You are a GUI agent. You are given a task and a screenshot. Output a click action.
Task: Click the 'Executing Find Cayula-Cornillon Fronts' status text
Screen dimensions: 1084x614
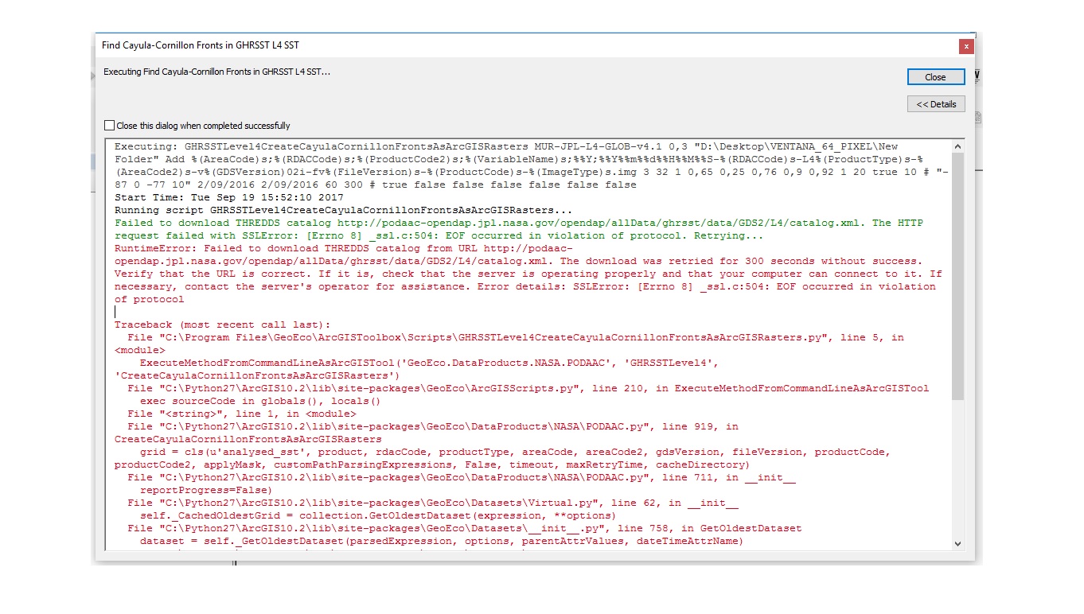[x=217, y=72]
